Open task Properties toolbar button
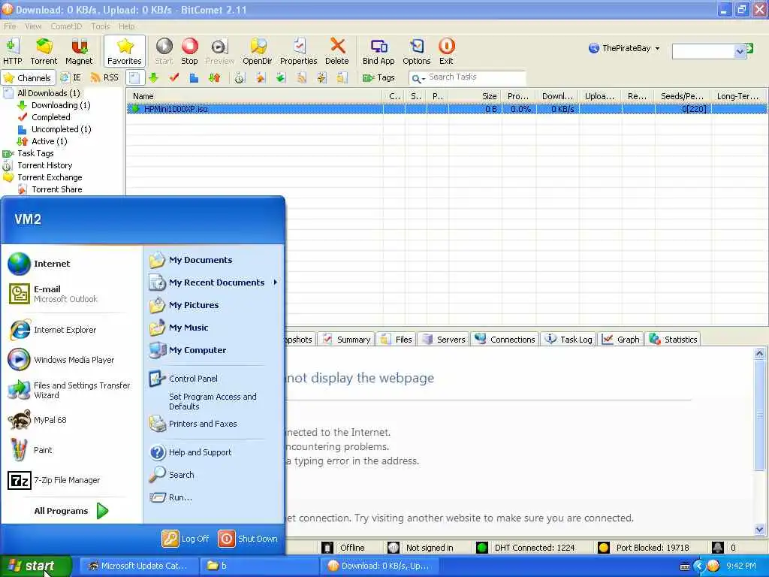 (x=299, y=52)
